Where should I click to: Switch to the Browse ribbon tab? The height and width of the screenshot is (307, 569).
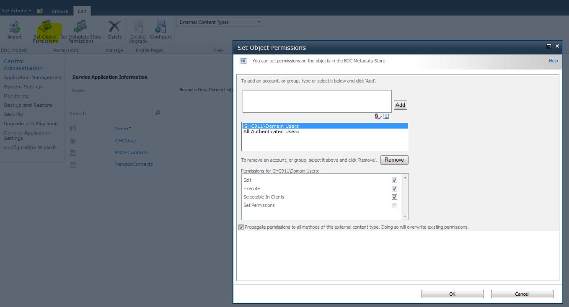59,12
